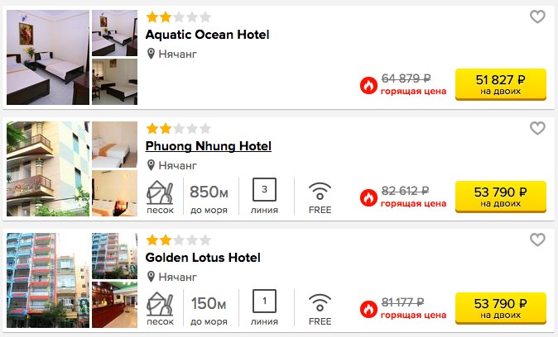Choose the Golden Lotus 53 790 ₽ price button

pos(501,308)
